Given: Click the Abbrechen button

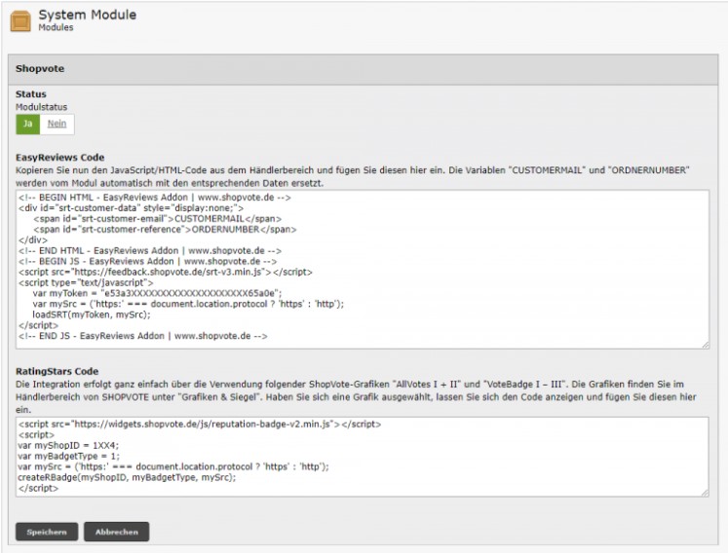Looking at the screenshot, I should pyautogui.click(x=117, y=532).
